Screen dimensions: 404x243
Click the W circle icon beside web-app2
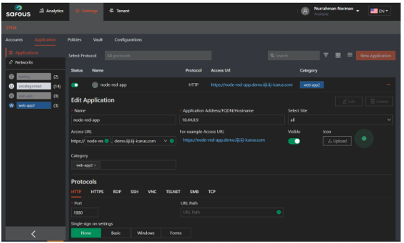11,105
